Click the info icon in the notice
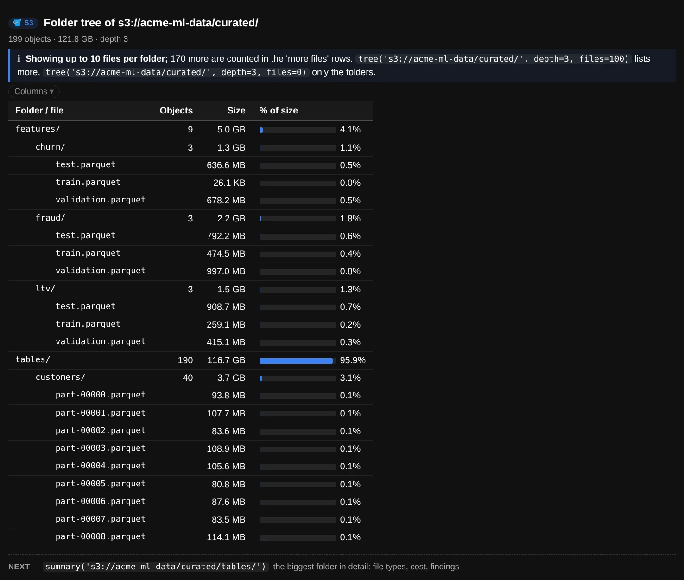 click(x=19, y=59)
